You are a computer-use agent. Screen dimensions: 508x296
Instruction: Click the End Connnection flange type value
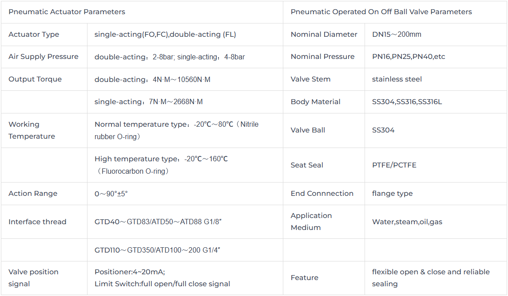tap(393, 194)
